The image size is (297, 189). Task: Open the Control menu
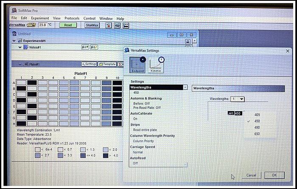(90, 18)
